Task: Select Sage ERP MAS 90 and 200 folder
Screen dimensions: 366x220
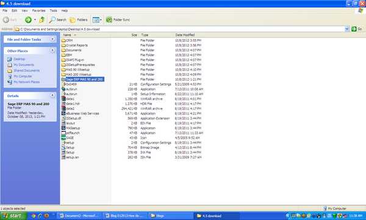Action: pyautogui.click(x=82, y=79)
